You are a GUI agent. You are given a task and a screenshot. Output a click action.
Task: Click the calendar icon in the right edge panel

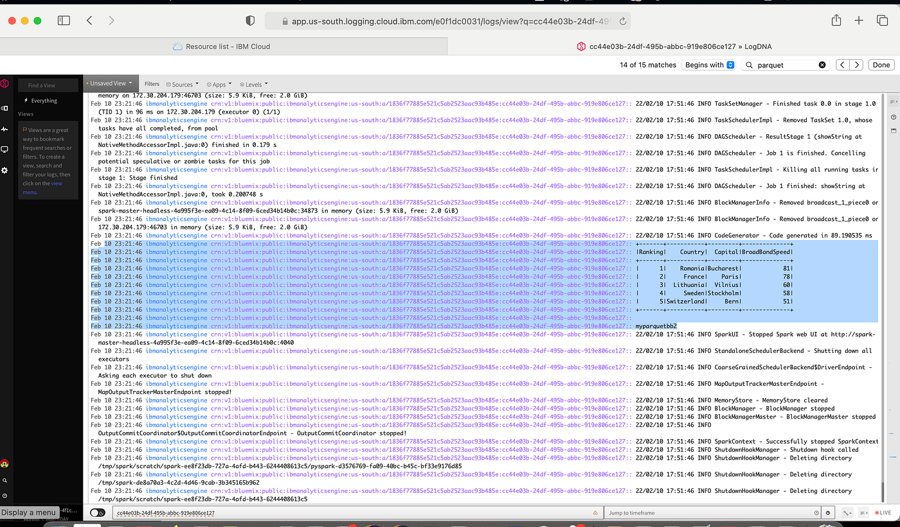[x=893, y=130]
